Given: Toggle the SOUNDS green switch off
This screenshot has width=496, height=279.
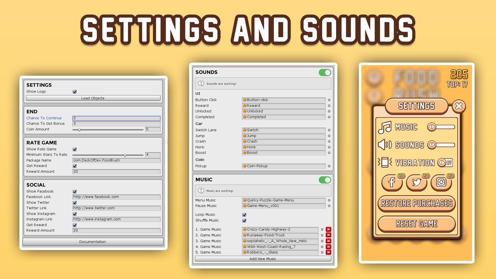Looking at the screenshot, I should 325,73.
